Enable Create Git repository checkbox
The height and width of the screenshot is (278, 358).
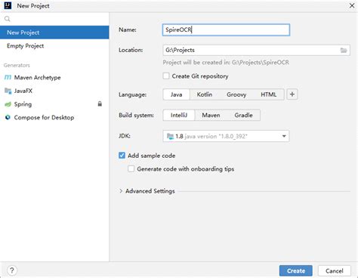click(x=166, y=76)
